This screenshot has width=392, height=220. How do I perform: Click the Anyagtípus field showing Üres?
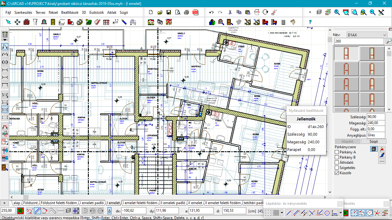pos(376,135)
